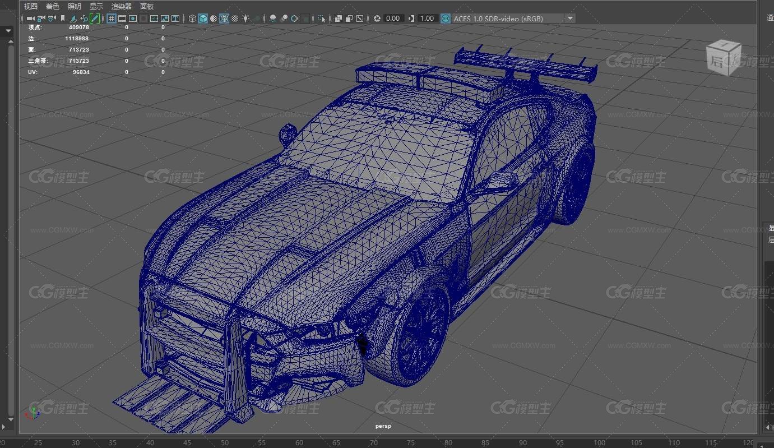Click the Isolate Select icon
774x448 pixels.
point(322,19)
